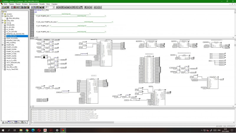
Task: Switch to the POU tab at bottom
Action: pos(5,122)
